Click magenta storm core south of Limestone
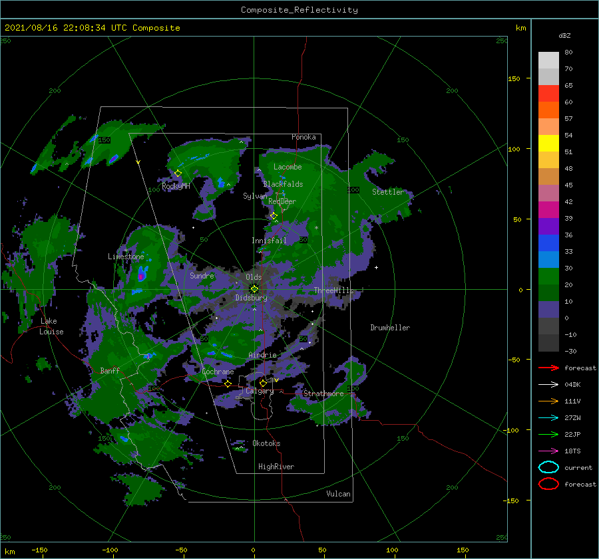599x559 pixels. (141, 276)
